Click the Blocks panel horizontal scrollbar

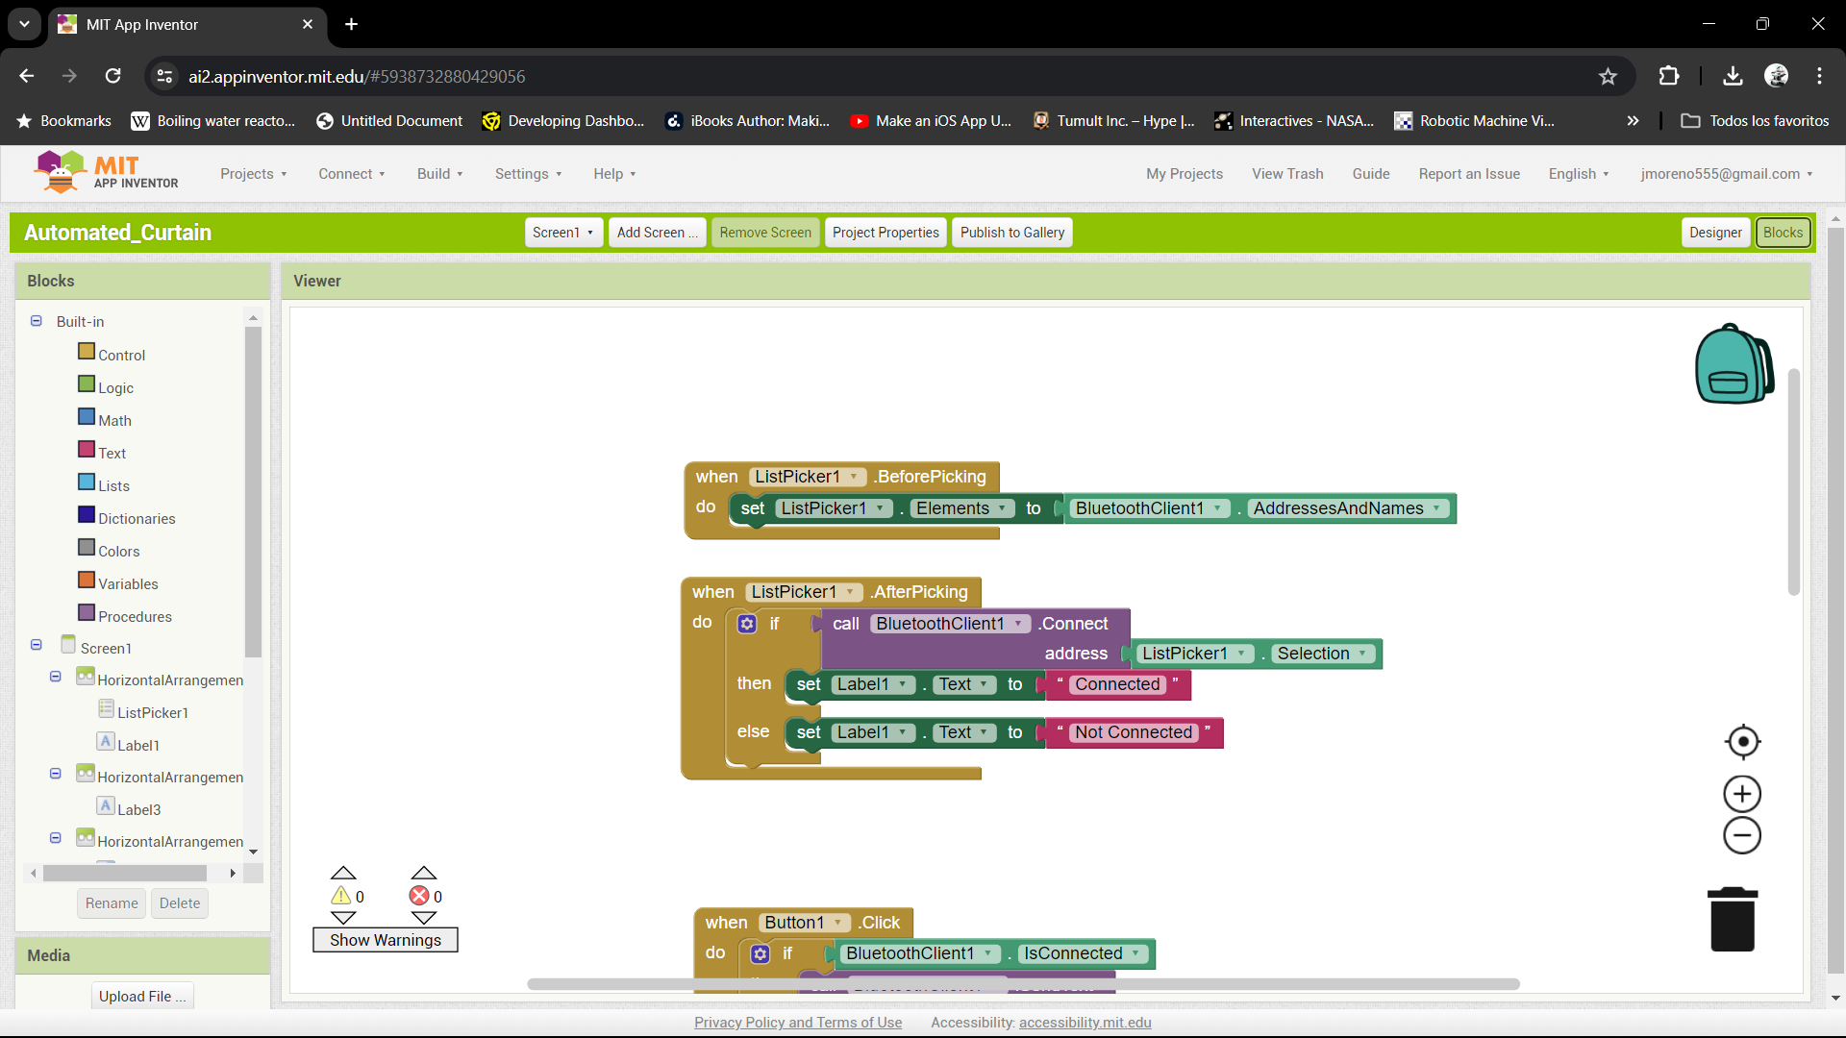[x=125, y=873]
